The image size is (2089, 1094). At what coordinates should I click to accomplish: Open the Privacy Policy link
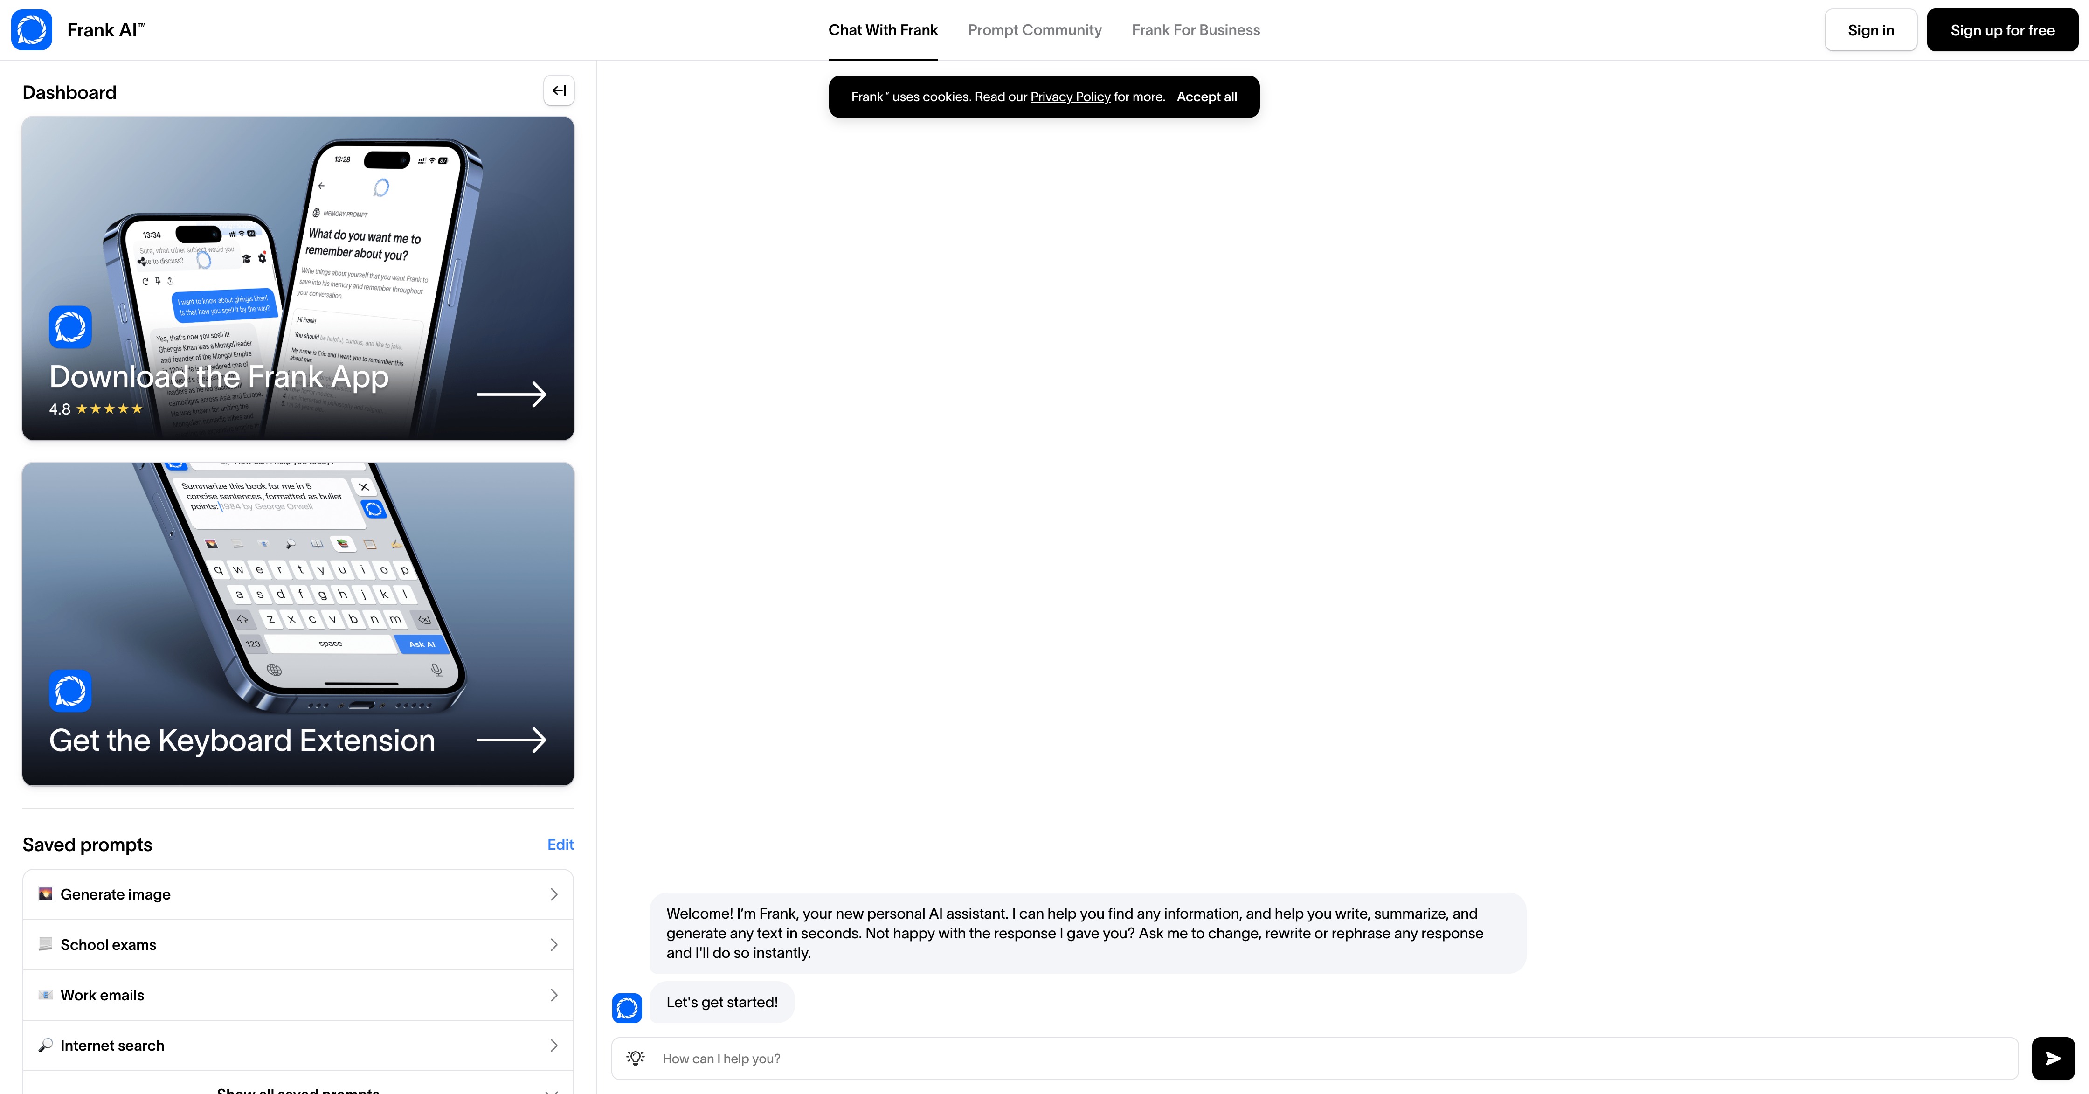[1071, 97]
